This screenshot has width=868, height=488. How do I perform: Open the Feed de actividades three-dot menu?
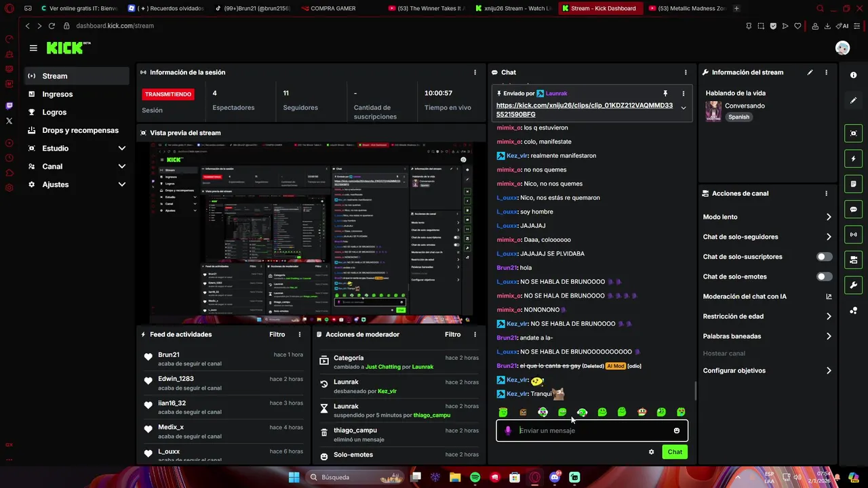click(x=300, y=334)
